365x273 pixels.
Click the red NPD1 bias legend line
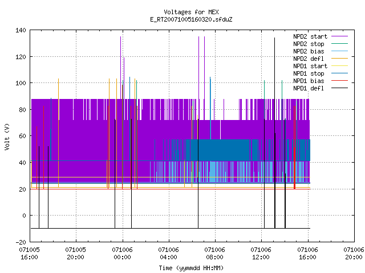[x=340, y=81]
